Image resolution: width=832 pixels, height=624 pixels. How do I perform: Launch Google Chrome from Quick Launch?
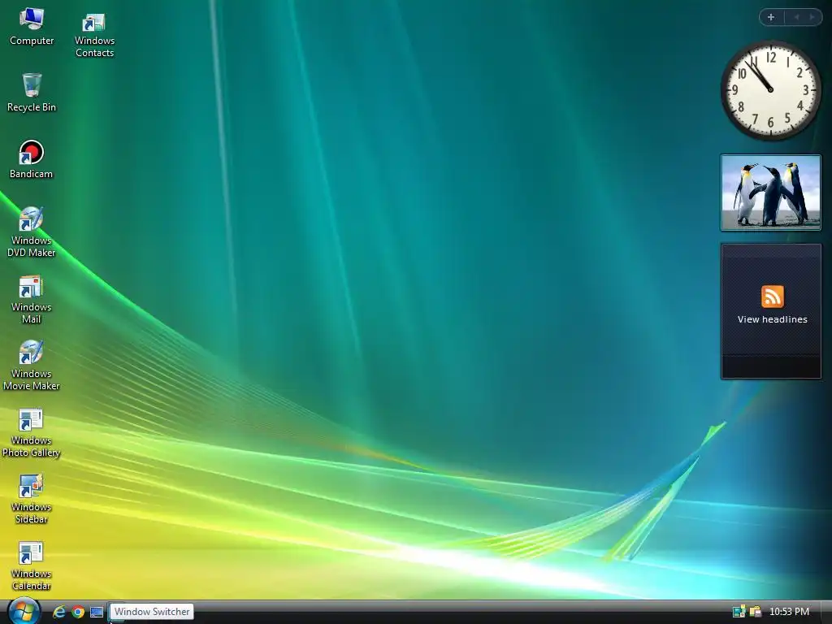78,612
